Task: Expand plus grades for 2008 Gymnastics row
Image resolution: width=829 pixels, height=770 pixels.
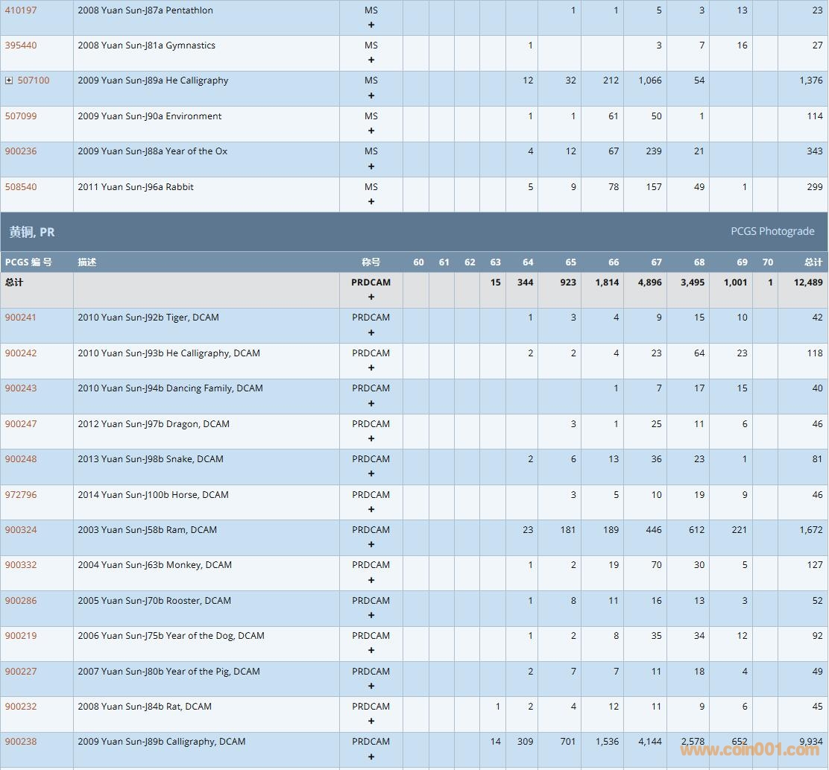Action: pyautogui.click(x=371, y=60)
